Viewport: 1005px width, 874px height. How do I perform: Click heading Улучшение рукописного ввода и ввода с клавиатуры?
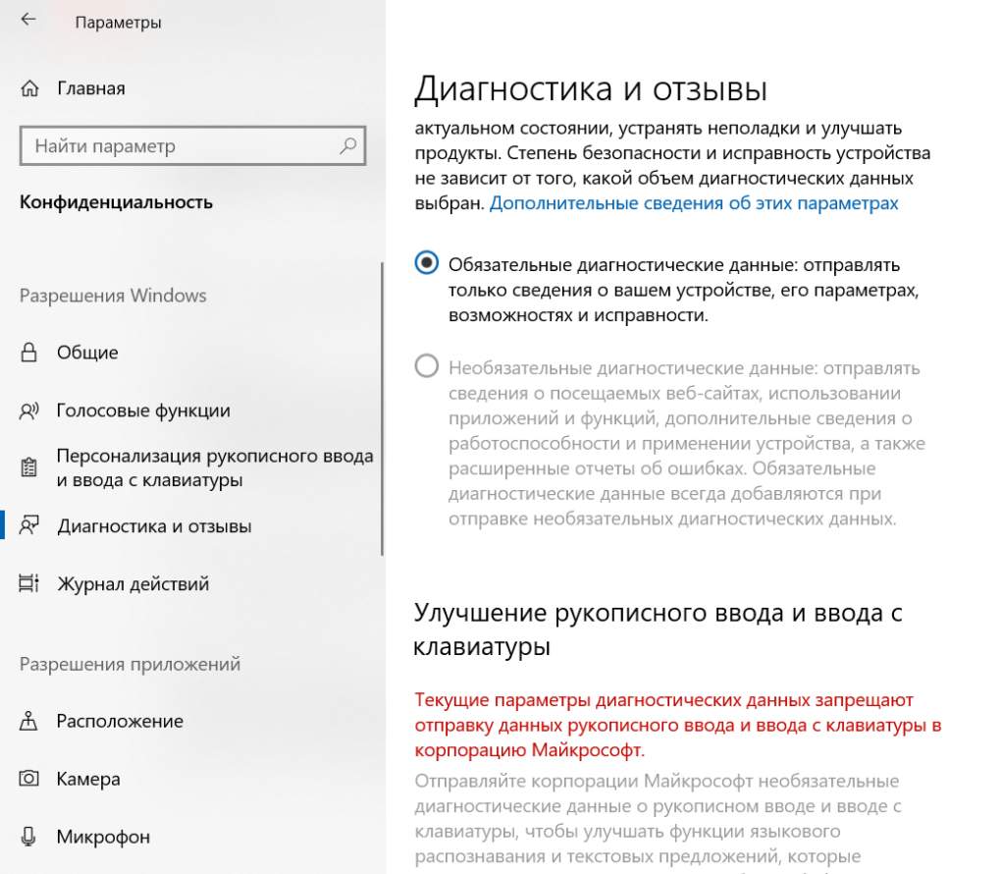tap(659, 629)
